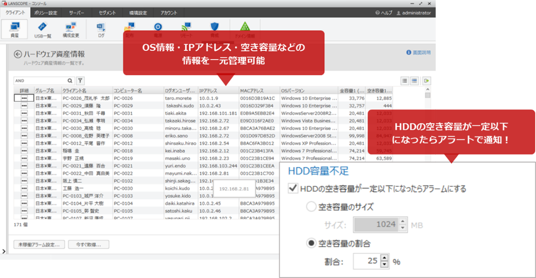Image resolution: width=536 pixels, height=278 pixels.
Task: Expand the left side panel chevron
Action: tap(4, 251)
